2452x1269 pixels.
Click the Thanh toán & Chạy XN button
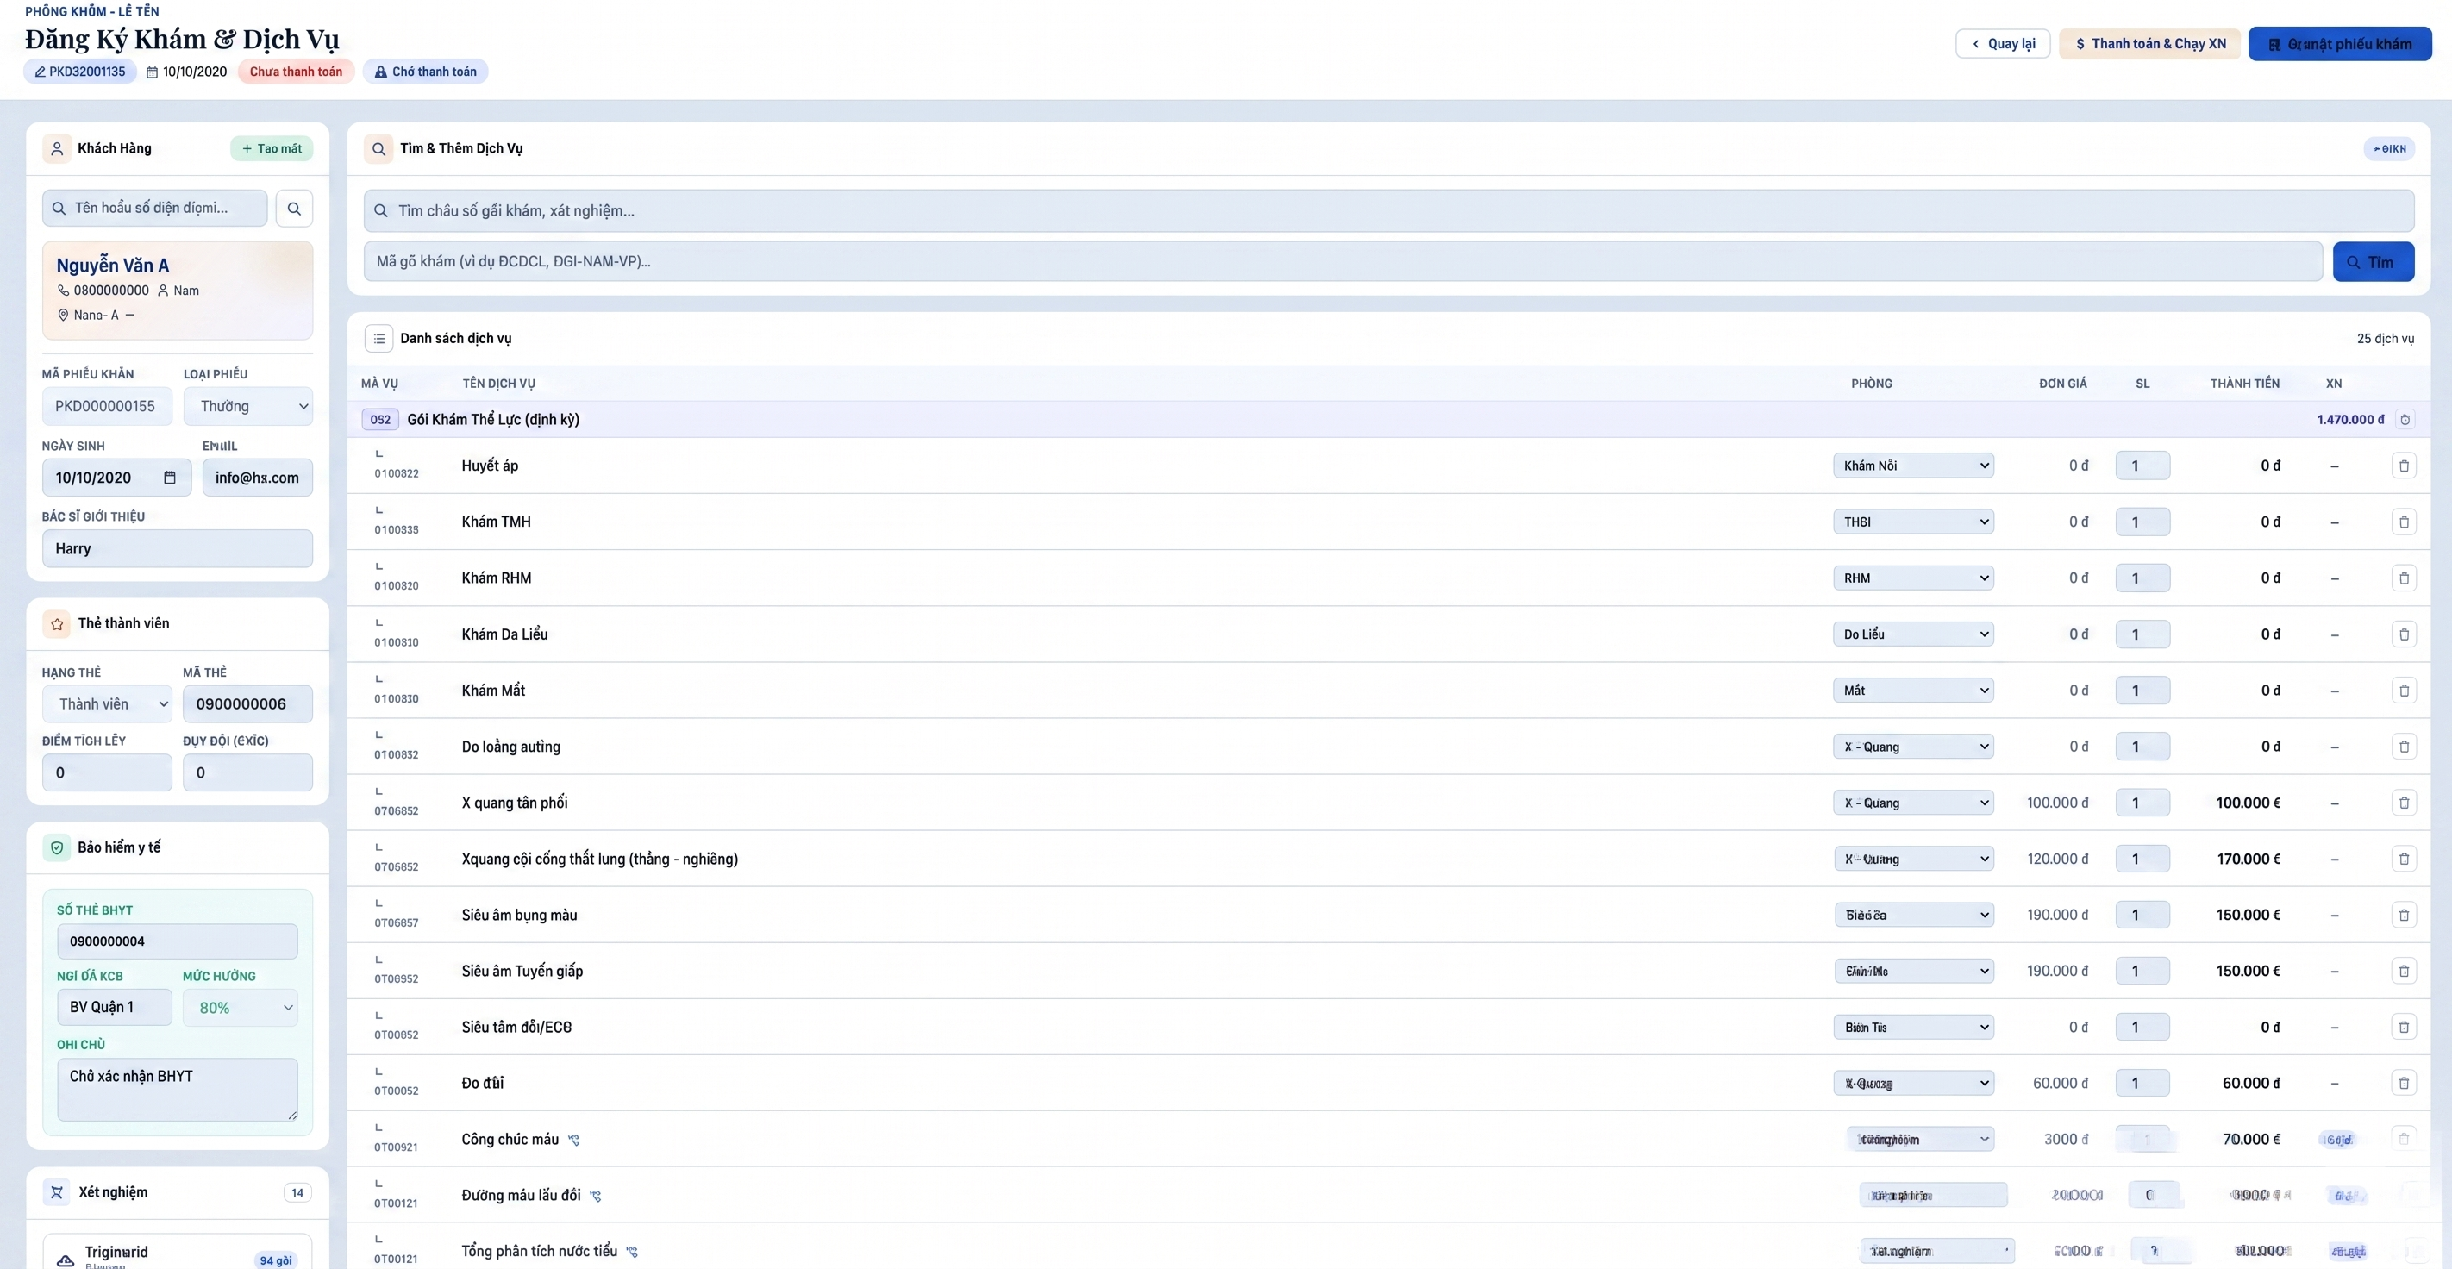tap(2149, 44)
